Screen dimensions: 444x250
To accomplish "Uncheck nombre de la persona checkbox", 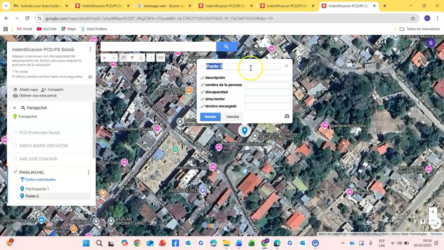I will click(x=202, y=85).
